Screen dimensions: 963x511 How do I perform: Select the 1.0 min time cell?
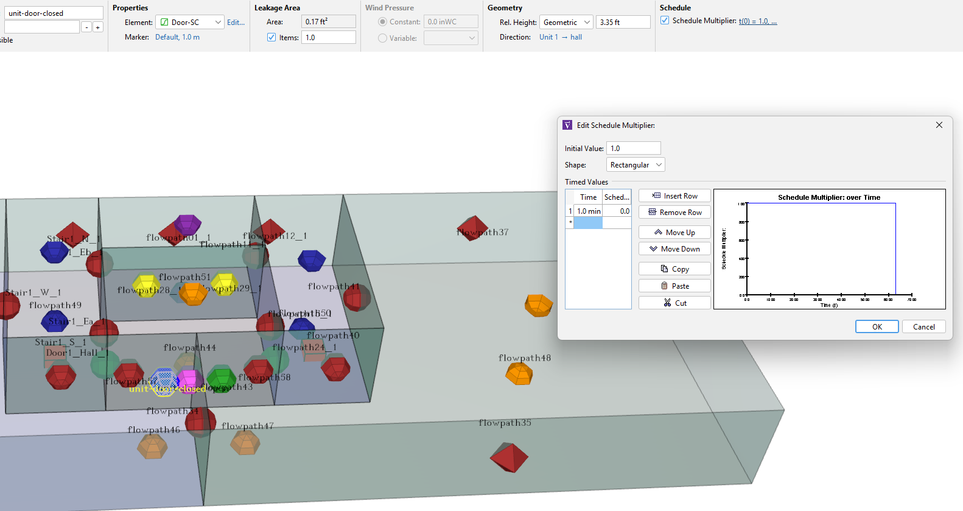pyautogui.click(x=588, y=211)
